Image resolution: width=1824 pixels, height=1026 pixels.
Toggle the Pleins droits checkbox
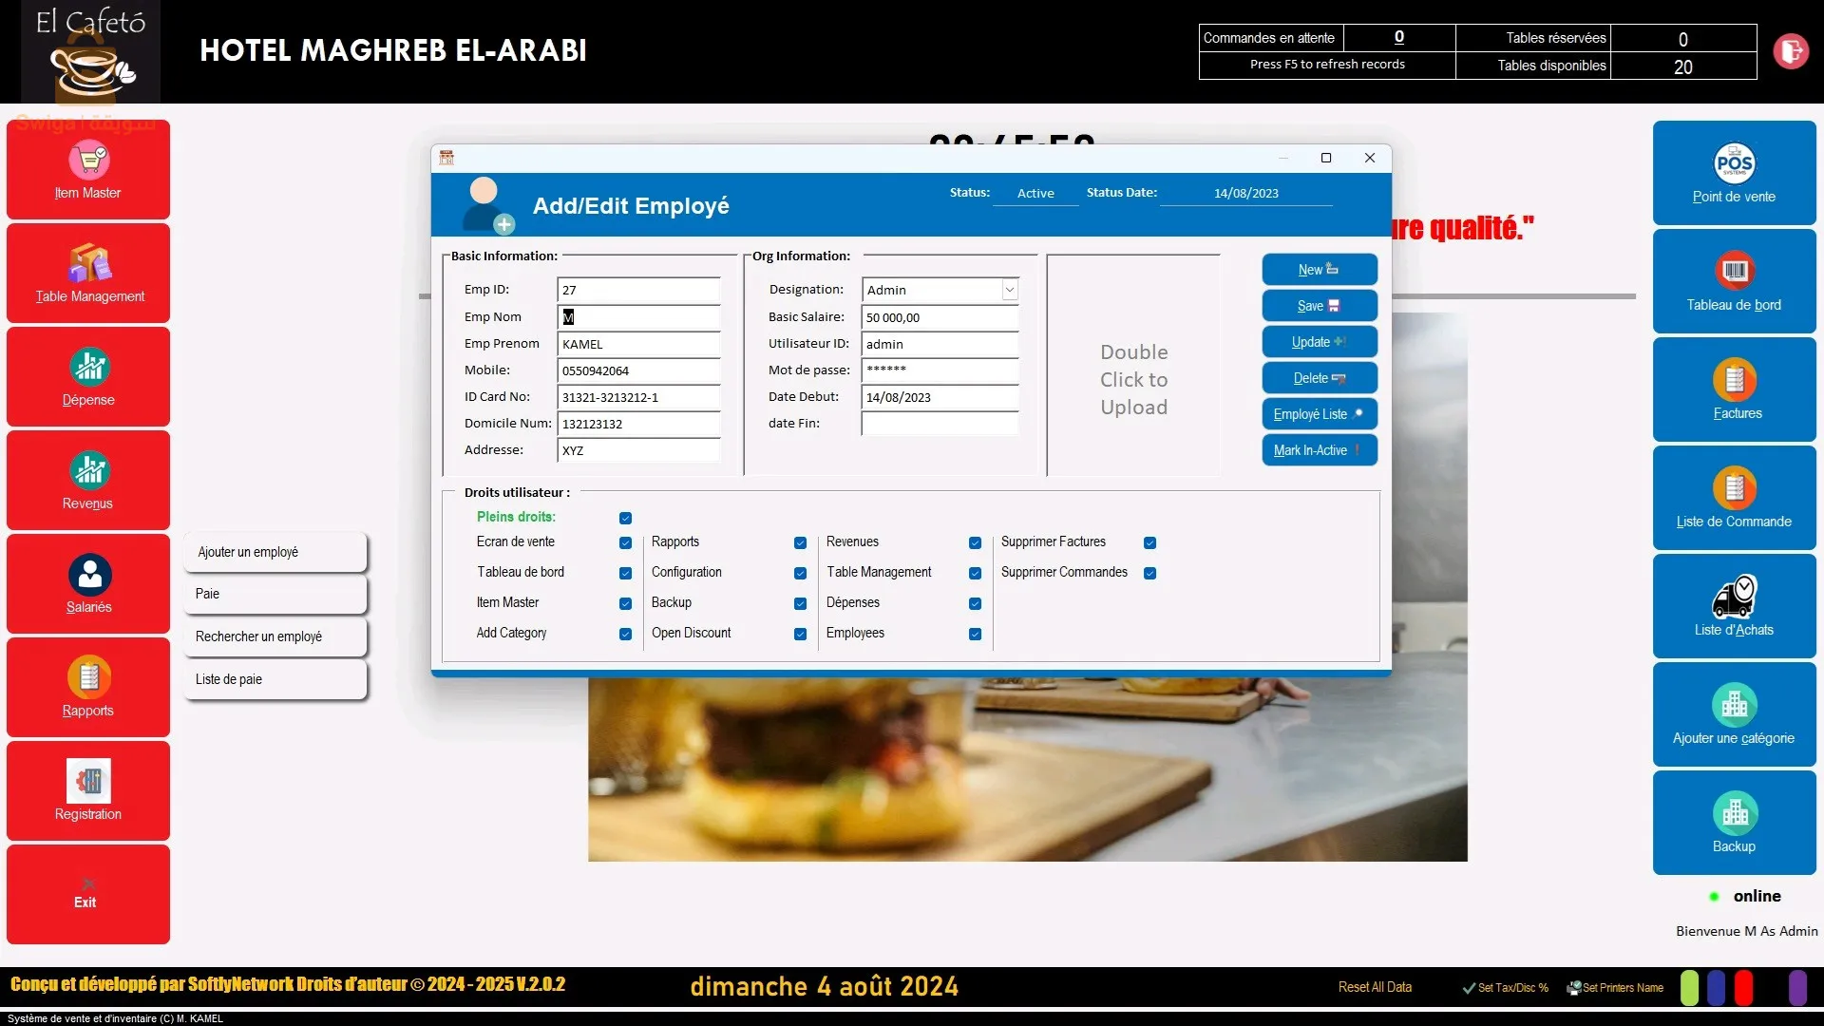point(625,518)
